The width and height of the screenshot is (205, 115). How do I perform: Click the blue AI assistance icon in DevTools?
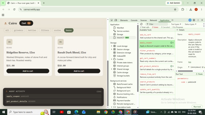tap(190, 20)
